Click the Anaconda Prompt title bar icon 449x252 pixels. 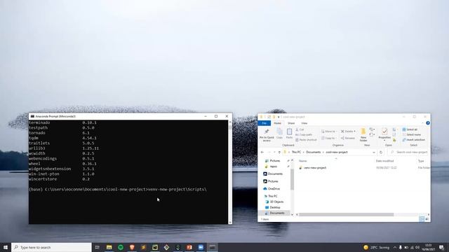[32, 117]
